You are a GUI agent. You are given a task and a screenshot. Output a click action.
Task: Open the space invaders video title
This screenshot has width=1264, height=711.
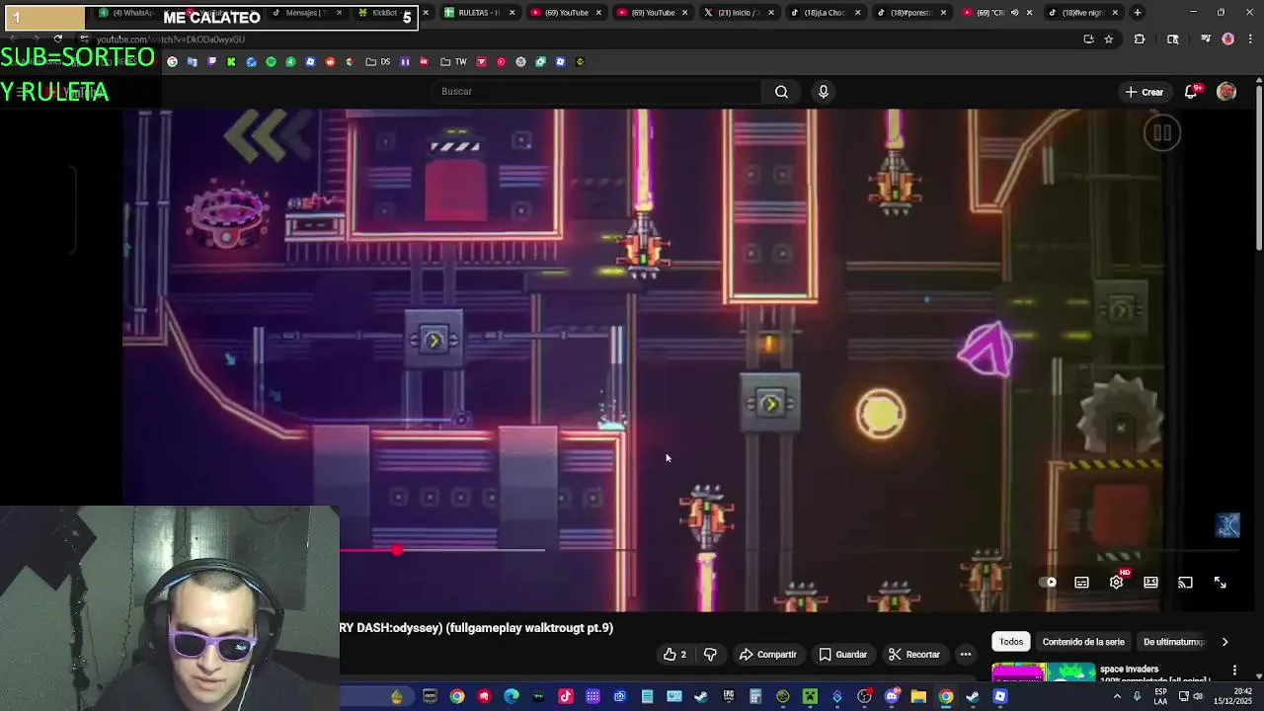click(x=1129, y=670)
